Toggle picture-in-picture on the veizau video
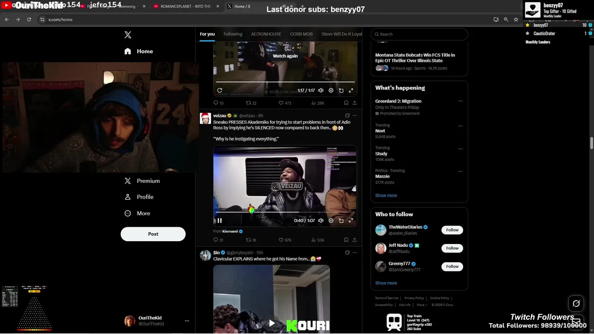Screen dimensions: 594x334 pyautogui.click(x=341, y=220)
